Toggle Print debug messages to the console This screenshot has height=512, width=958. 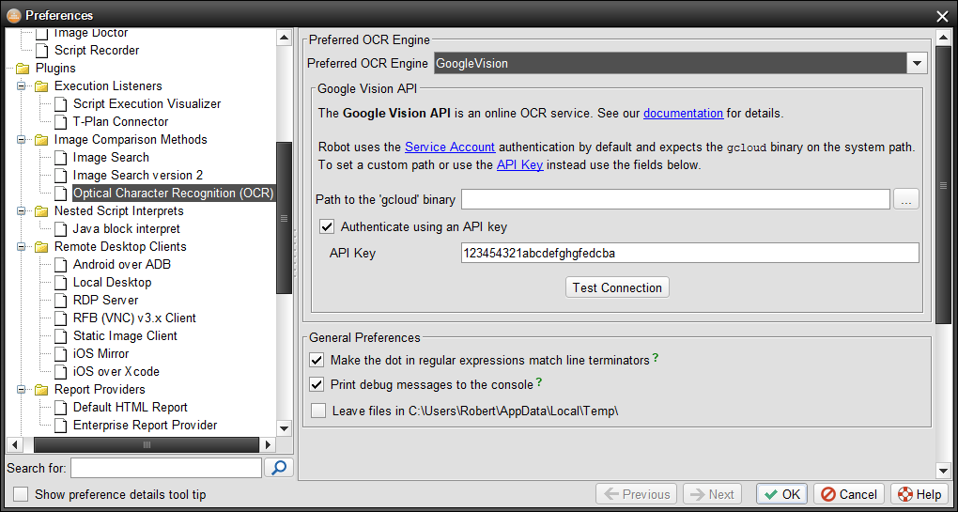(x=317, y=384)
